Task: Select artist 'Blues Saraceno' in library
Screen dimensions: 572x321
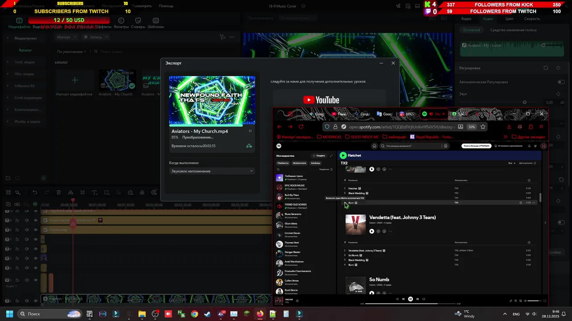Action: [x=304, y=215]
